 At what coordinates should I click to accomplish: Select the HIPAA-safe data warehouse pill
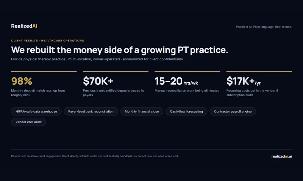(x=36, y=111)
